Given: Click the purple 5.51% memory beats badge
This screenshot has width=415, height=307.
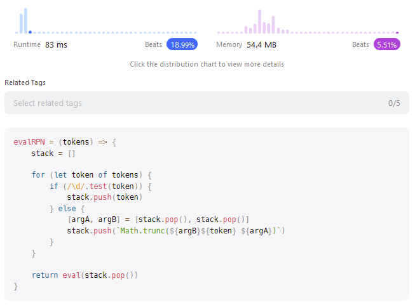Looking at the screenshot, I should [386, 45].
